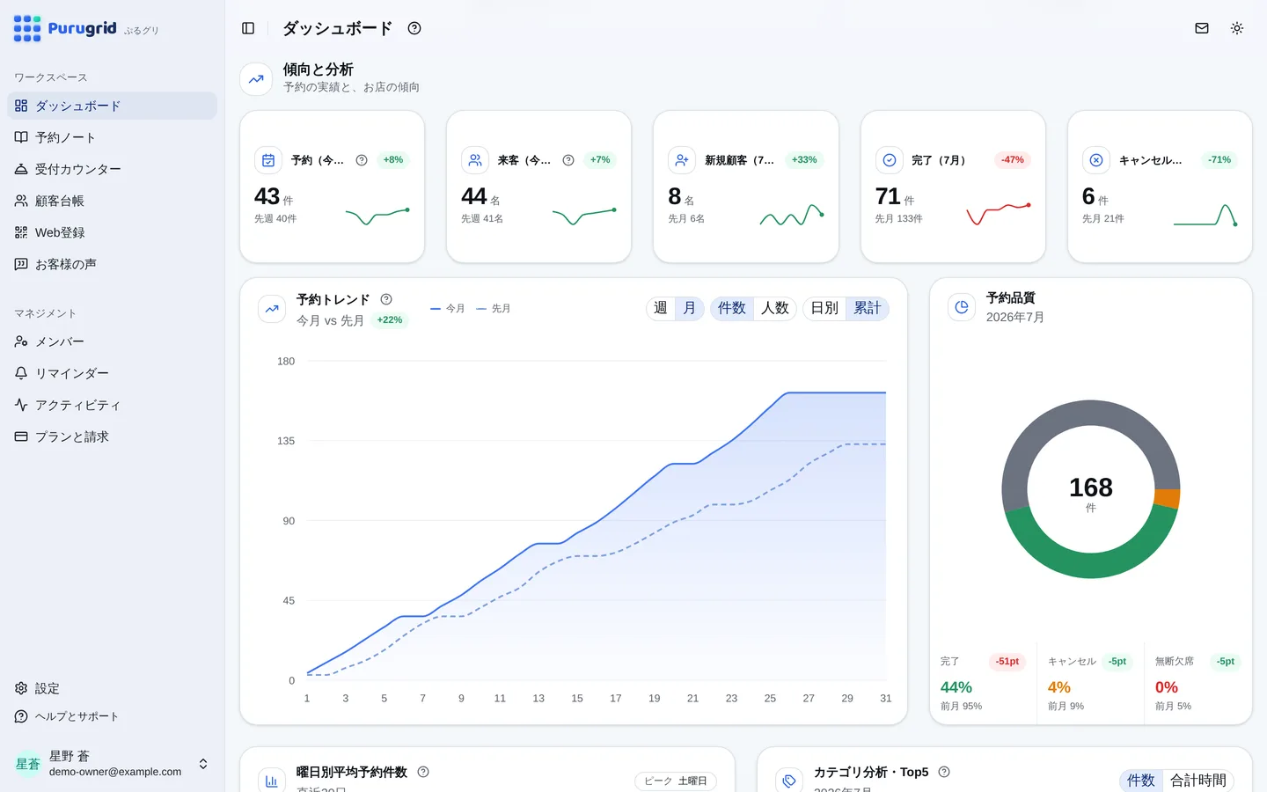The image size is (1267, 792).
Task: Click the Purugrid logo
Action: tap(65, 28)
